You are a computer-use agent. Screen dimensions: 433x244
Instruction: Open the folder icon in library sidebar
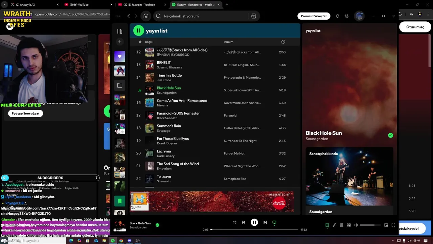120,85
